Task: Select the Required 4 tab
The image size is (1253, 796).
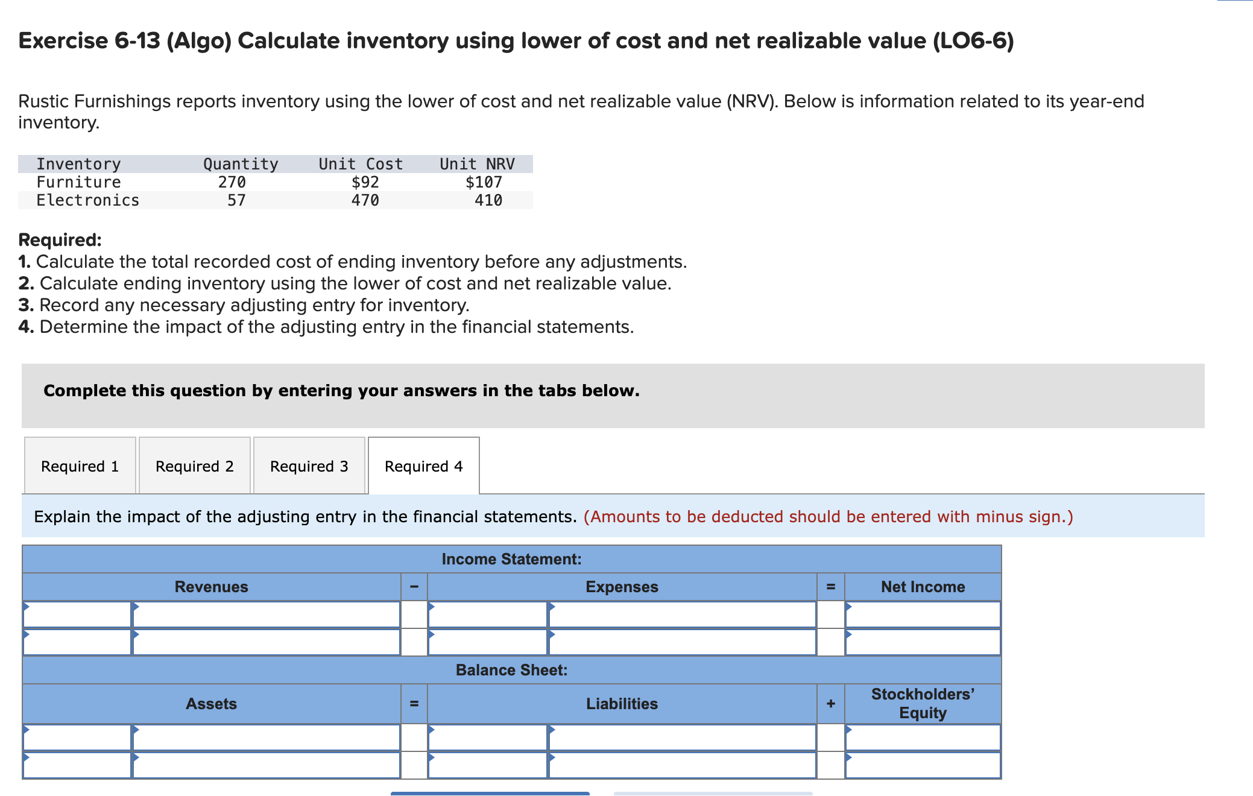Action: 423,466
